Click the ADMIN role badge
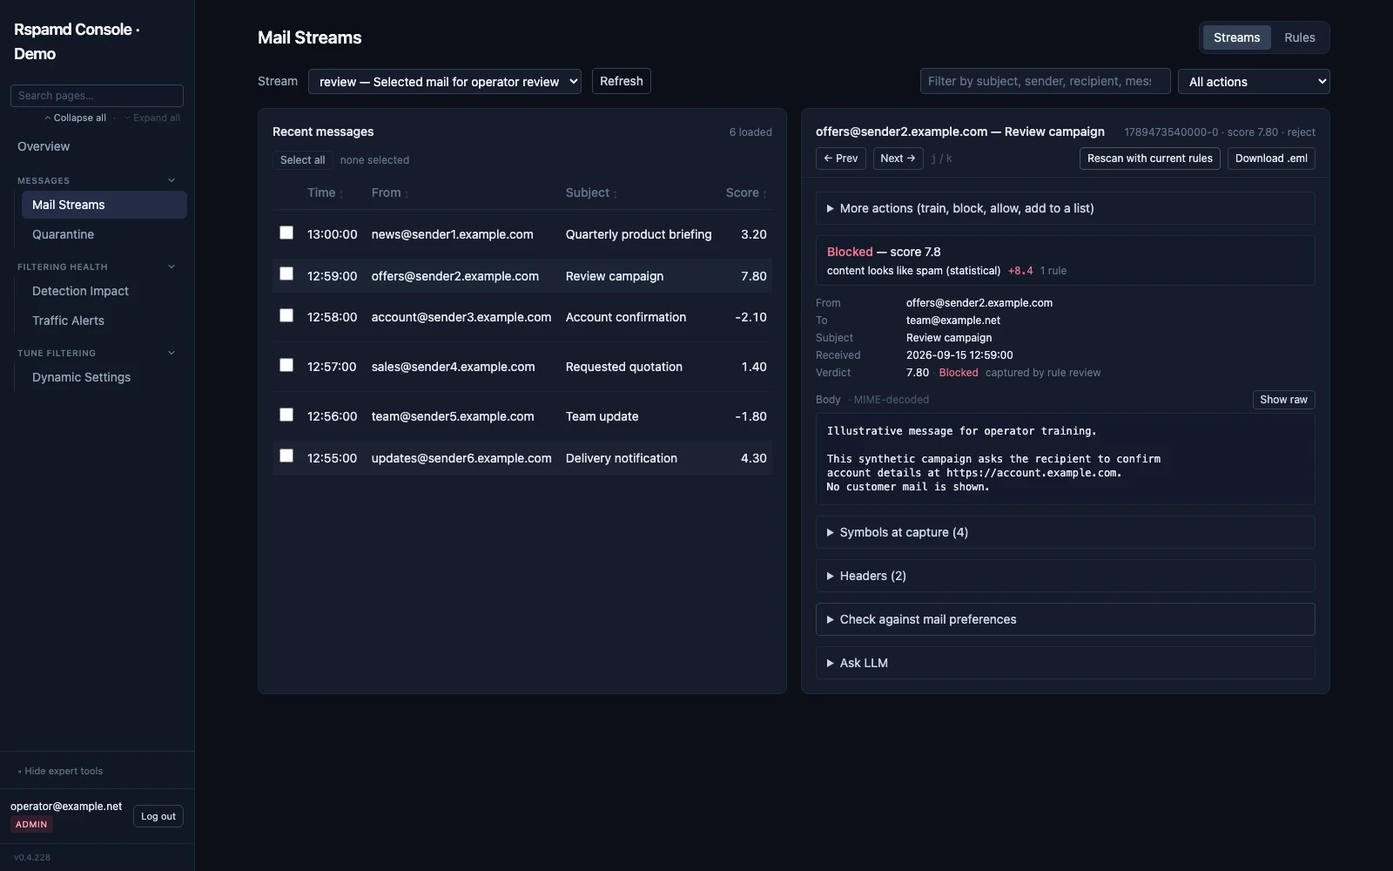This screenshot has height=871, width=1393. (31, 824)
